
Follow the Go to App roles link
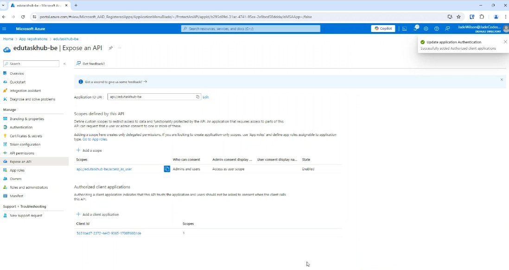click(95, 139)
